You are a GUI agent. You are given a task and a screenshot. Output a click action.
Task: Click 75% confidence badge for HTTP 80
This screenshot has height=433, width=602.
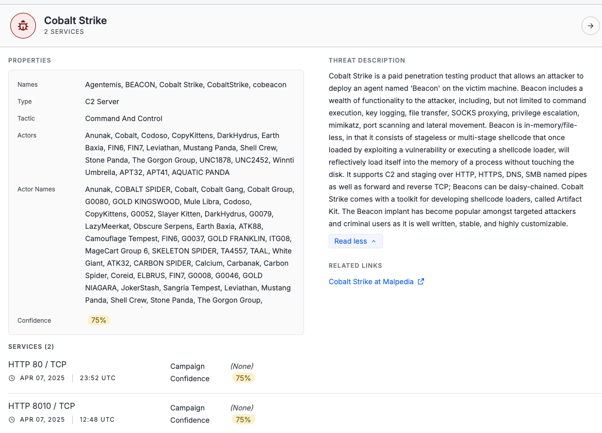tap(243, 378)
